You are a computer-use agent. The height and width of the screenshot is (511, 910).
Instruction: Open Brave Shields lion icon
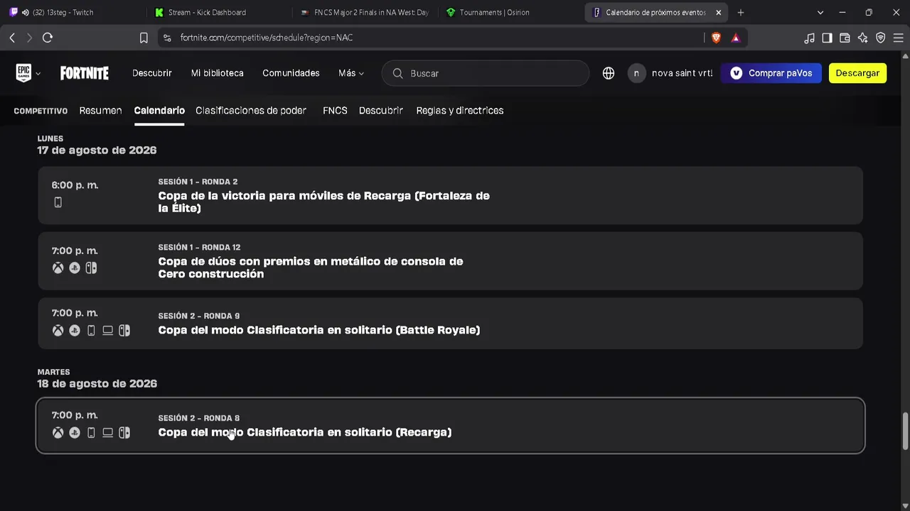(x=716, y=38)
